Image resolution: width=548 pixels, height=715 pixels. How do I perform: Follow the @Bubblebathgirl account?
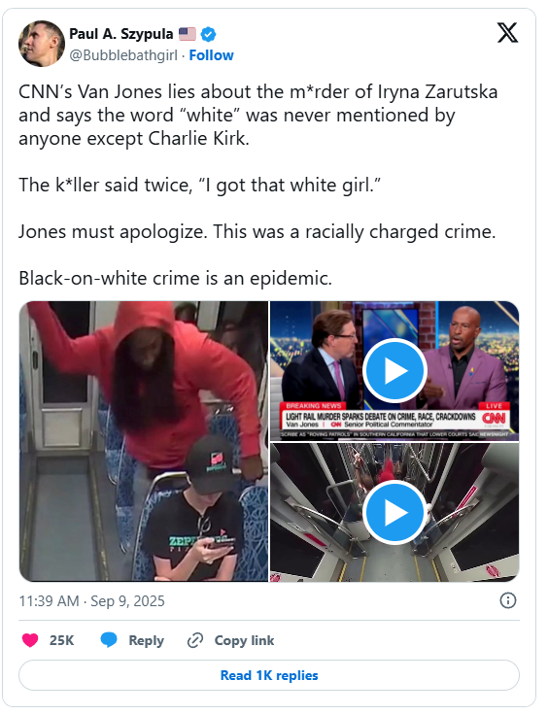tap(211, 55)
